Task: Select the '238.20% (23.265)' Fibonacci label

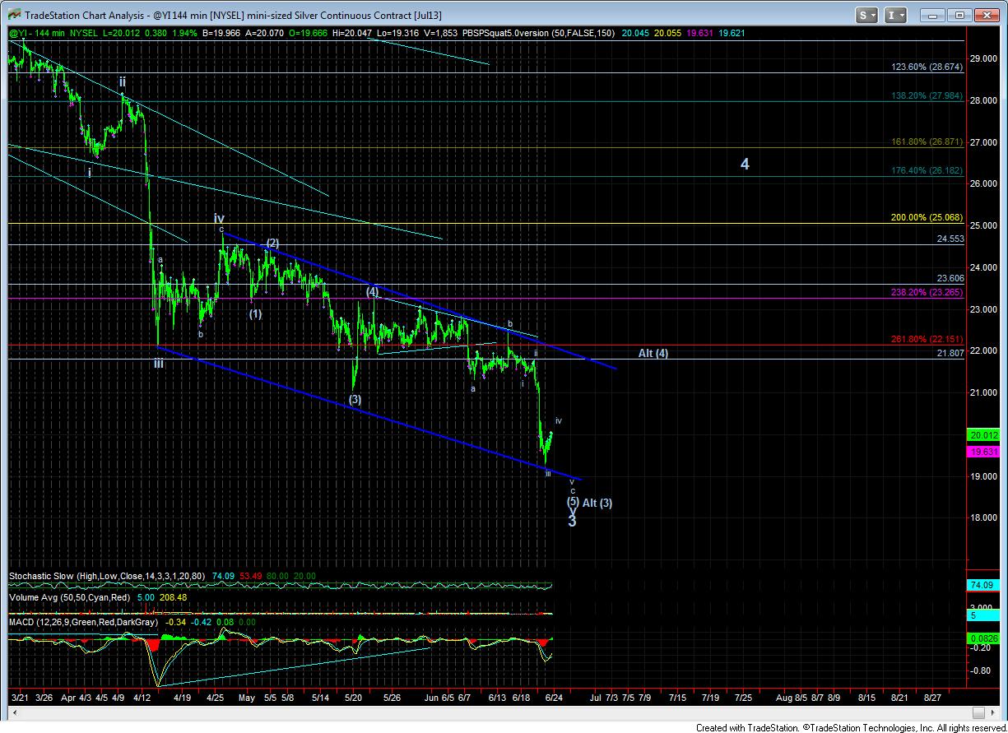Action: coord(927,291)
